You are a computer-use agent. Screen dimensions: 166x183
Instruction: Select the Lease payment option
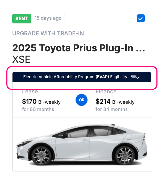(x=47, y=102)
